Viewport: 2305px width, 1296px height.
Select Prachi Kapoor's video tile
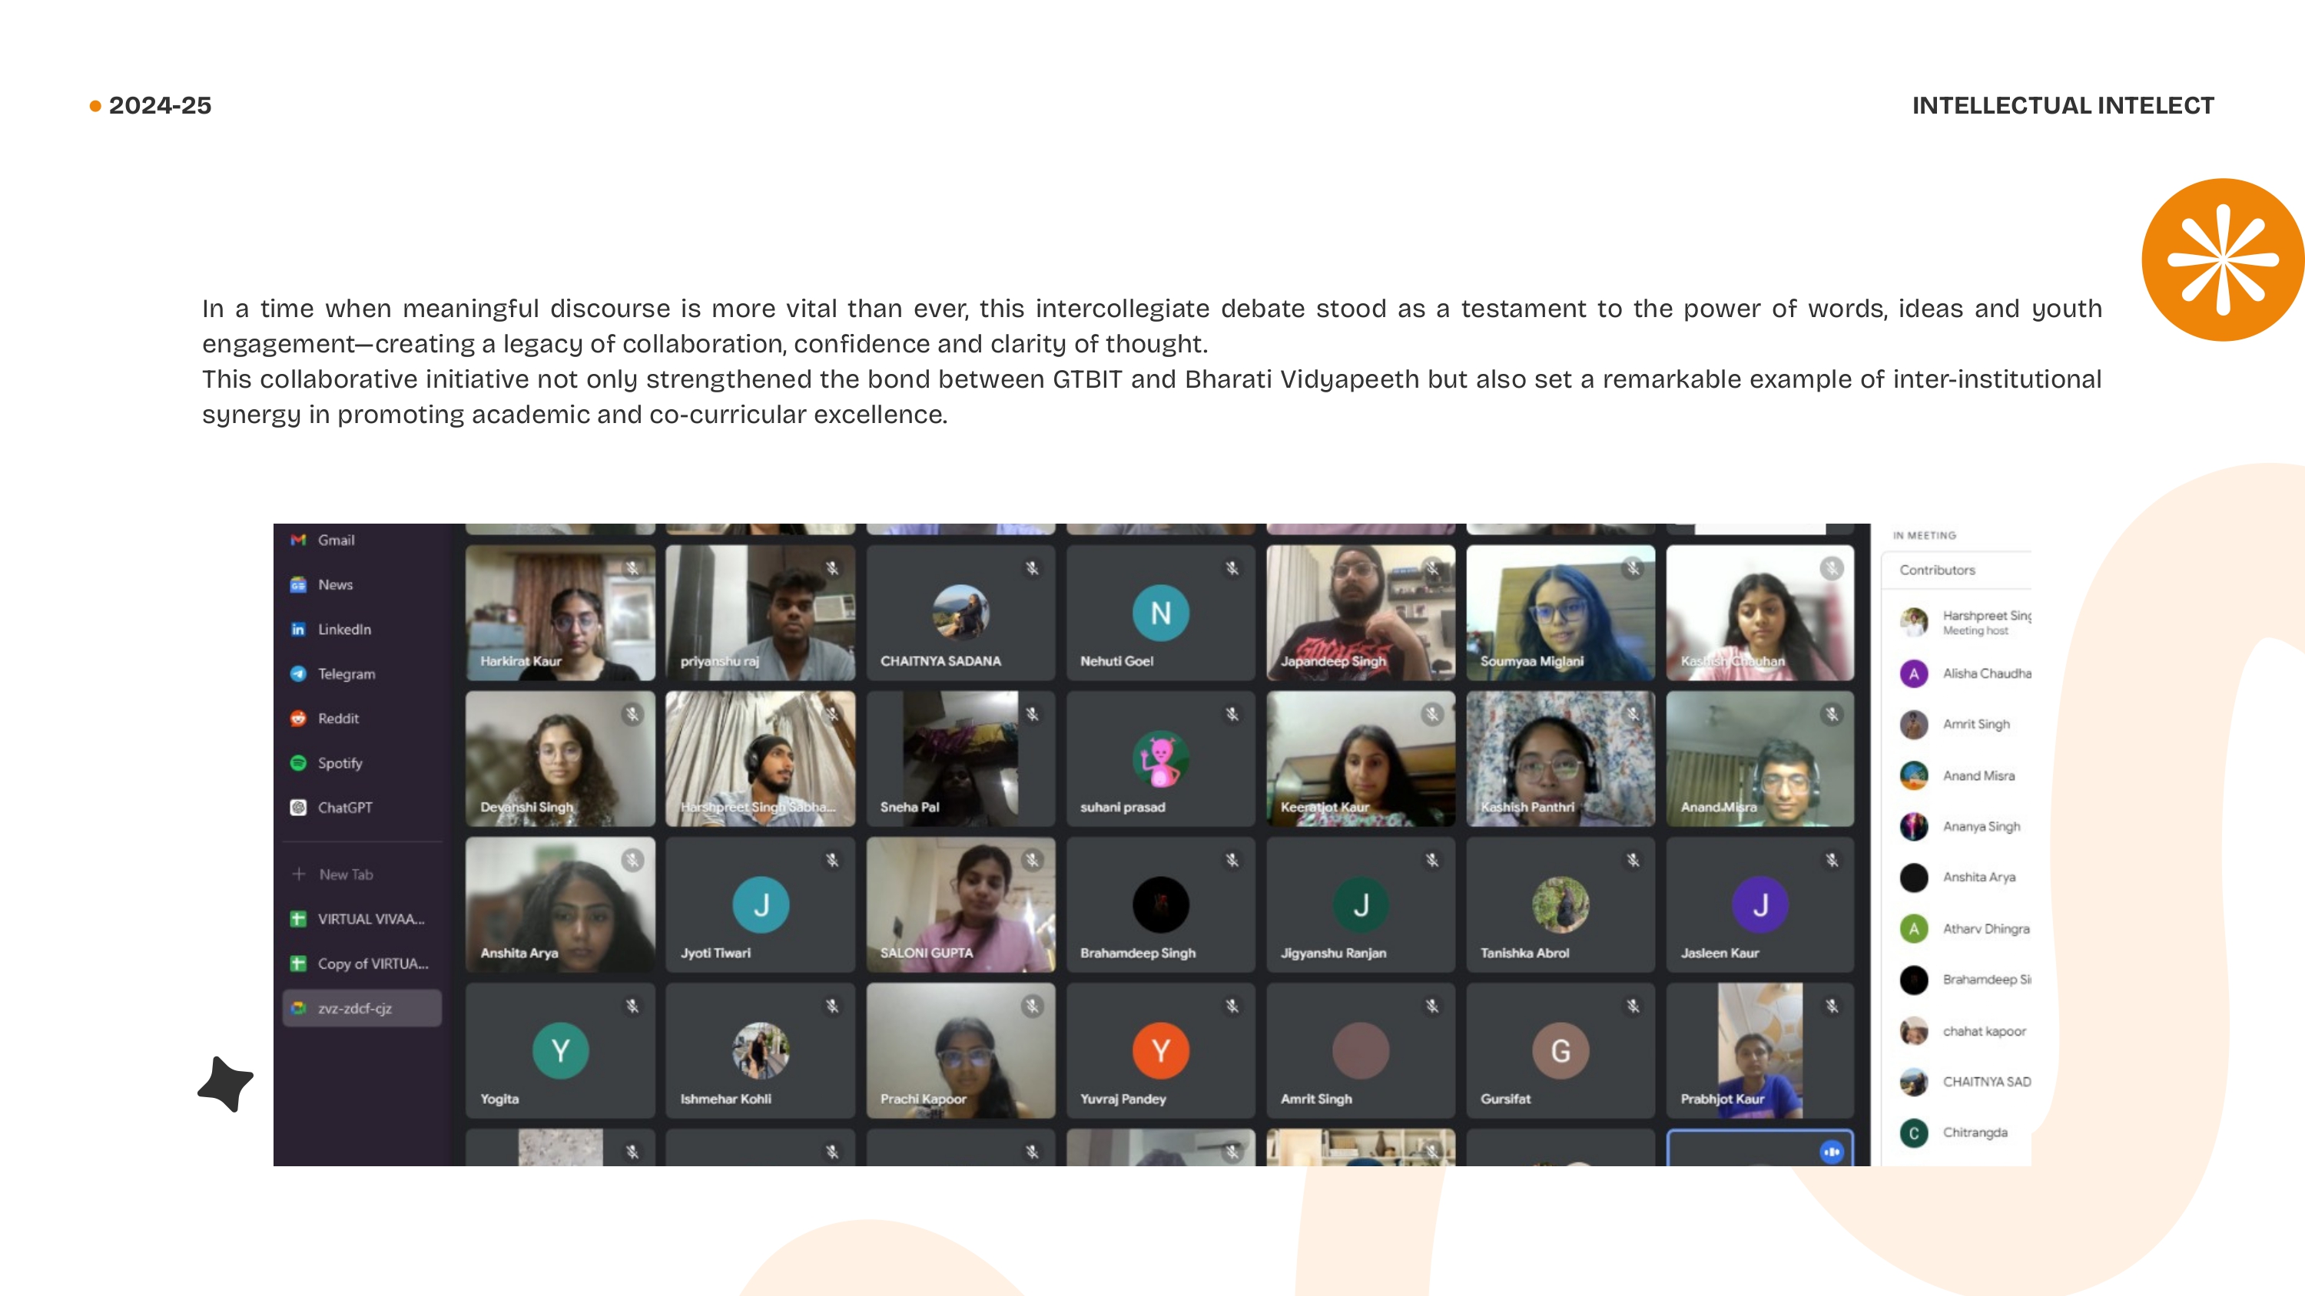(961, 1051)
